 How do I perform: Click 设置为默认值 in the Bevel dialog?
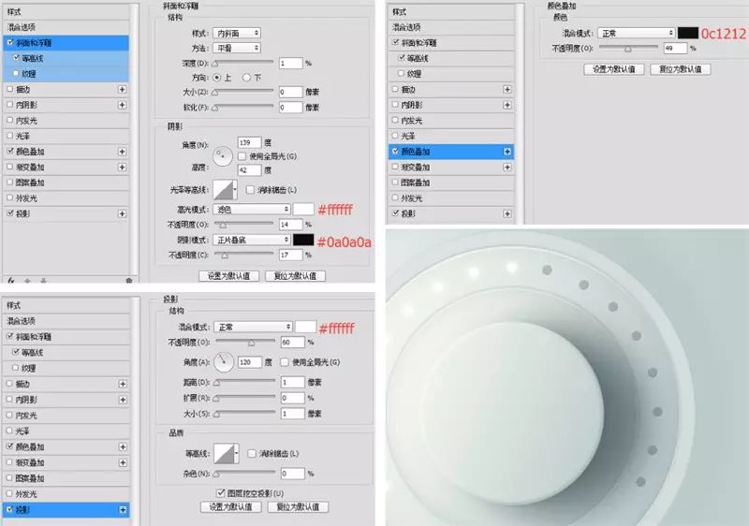point(228,276)
